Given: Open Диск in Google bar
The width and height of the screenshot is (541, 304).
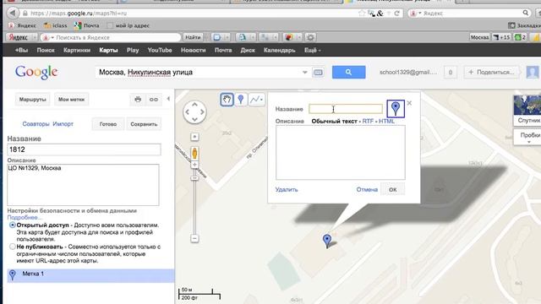Looking at the screenshot, I should pyautogui.click(x=248, y=50).
